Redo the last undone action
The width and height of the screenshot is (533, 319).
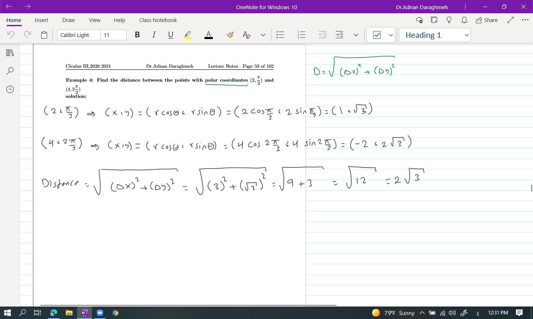[x=27, y=35]
